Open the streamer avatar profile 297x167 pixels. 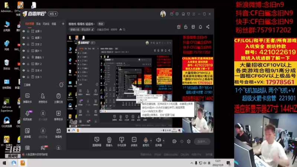(163, 14)
